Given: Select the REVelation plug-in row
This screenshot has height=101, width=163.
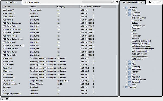Looking at the screenshot, I should (59, 68).
